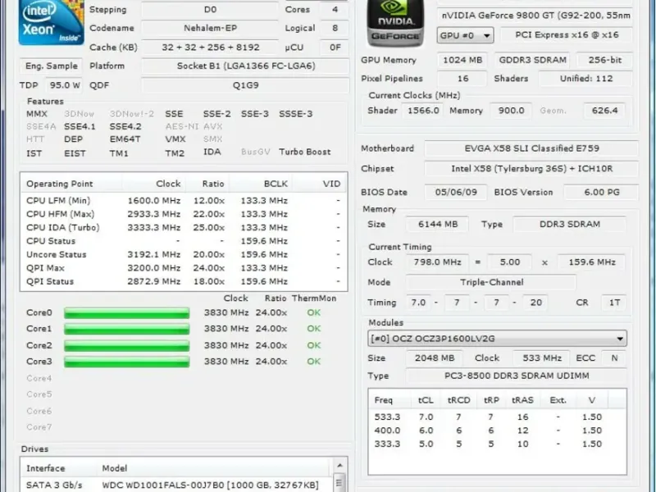Click the Cache field 32 + 32 + 256 + 8192
The height and width of the screenshot is (492, 656).
coord(210,48)
